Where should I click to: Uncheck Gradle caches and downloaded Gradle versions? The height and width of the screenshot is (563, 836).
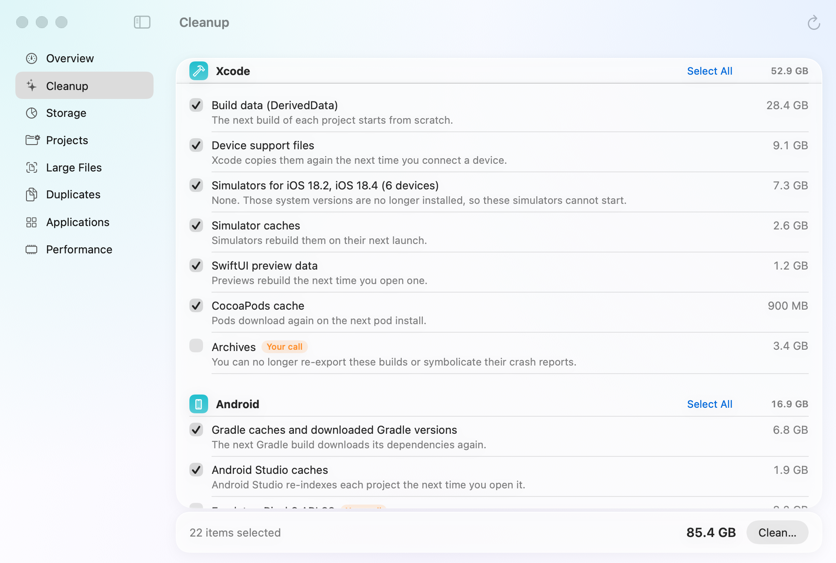pos(196,430)
